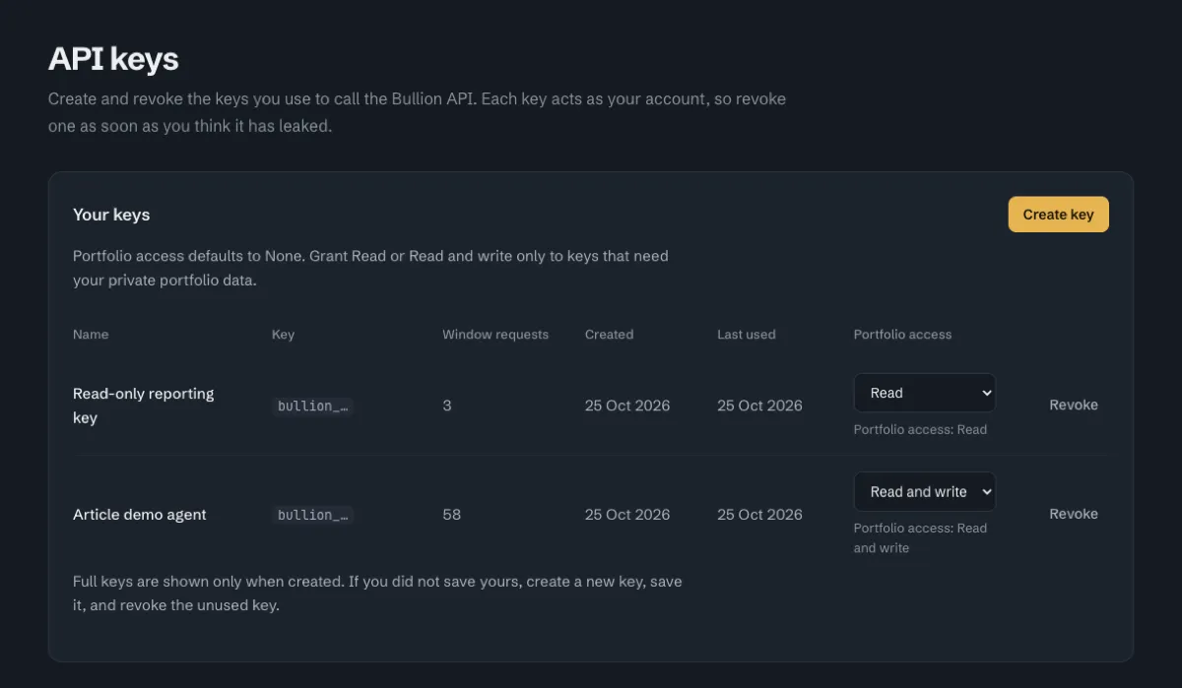Click Last used date of Read-only reporting key
1182x688 pixels.
pyautogui.click(x=759, y=406)
